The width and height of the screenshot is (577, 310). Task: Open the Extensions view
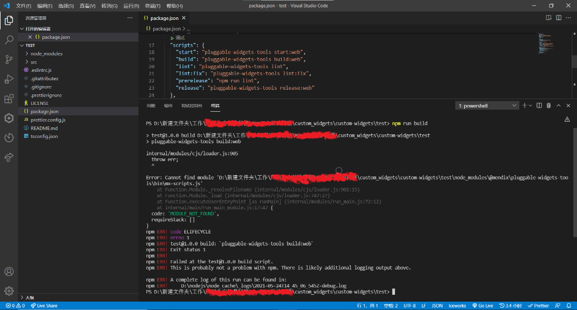(x=9, y=99)
